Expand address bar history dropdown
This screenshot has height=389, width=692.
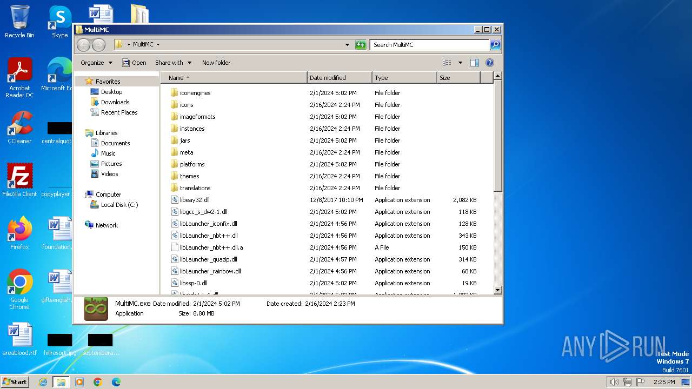[x=347, y=45]
